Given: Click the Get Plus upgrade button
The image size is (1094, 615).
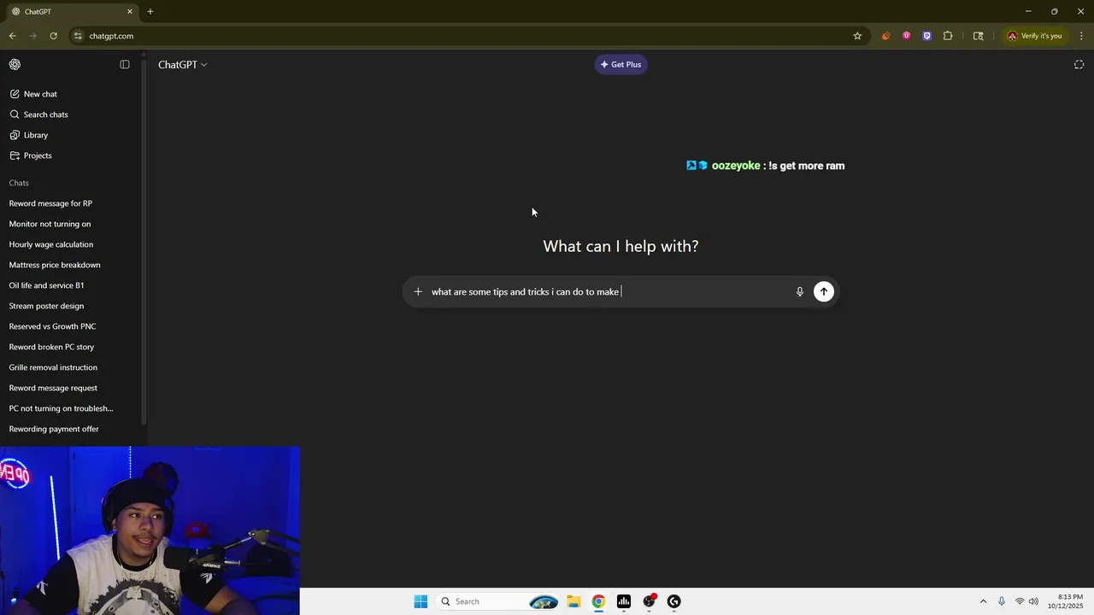Looking at the screenshot, I should (621, 64).
